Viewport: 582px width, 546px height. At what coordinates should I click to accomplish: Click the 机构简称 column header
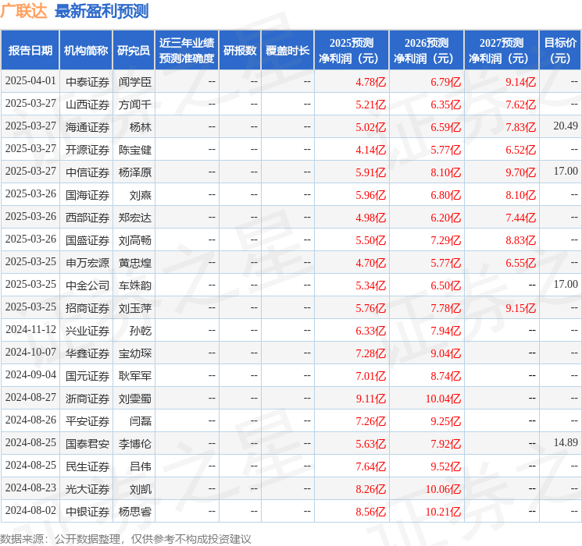(87, 51)
